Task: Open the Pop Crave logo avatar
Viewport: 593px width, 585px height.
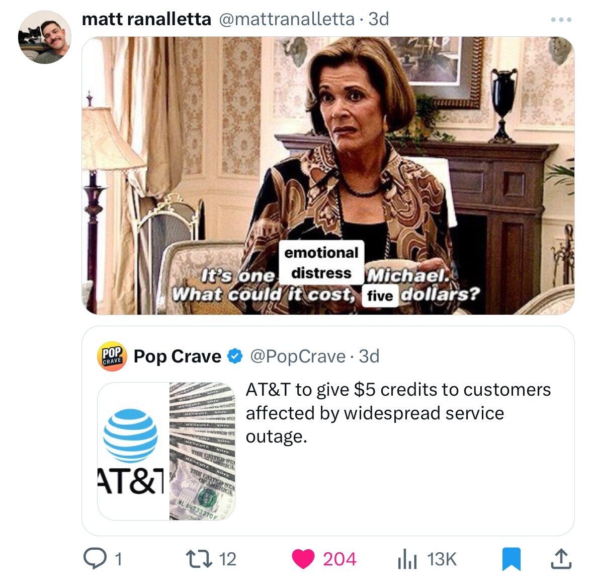Action: point(112,356)
